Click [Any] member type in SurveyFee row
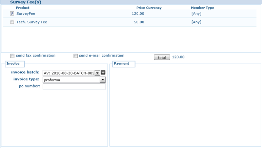Viewport: 262px width, 148px height. 196,14
